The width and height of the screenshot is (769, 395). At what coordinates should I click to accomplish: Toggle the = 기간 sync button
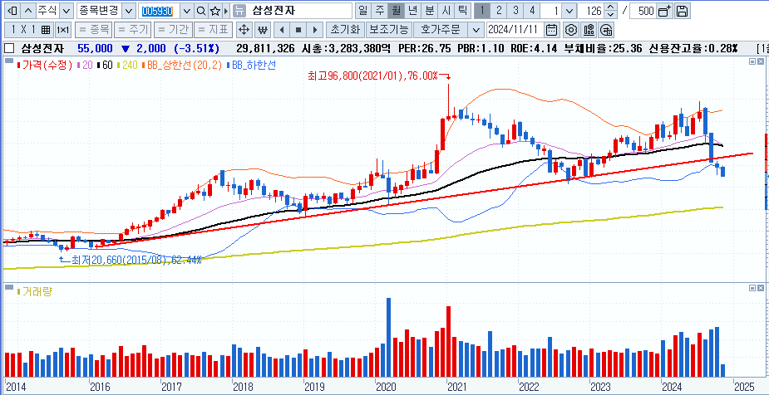pos(173,30)
